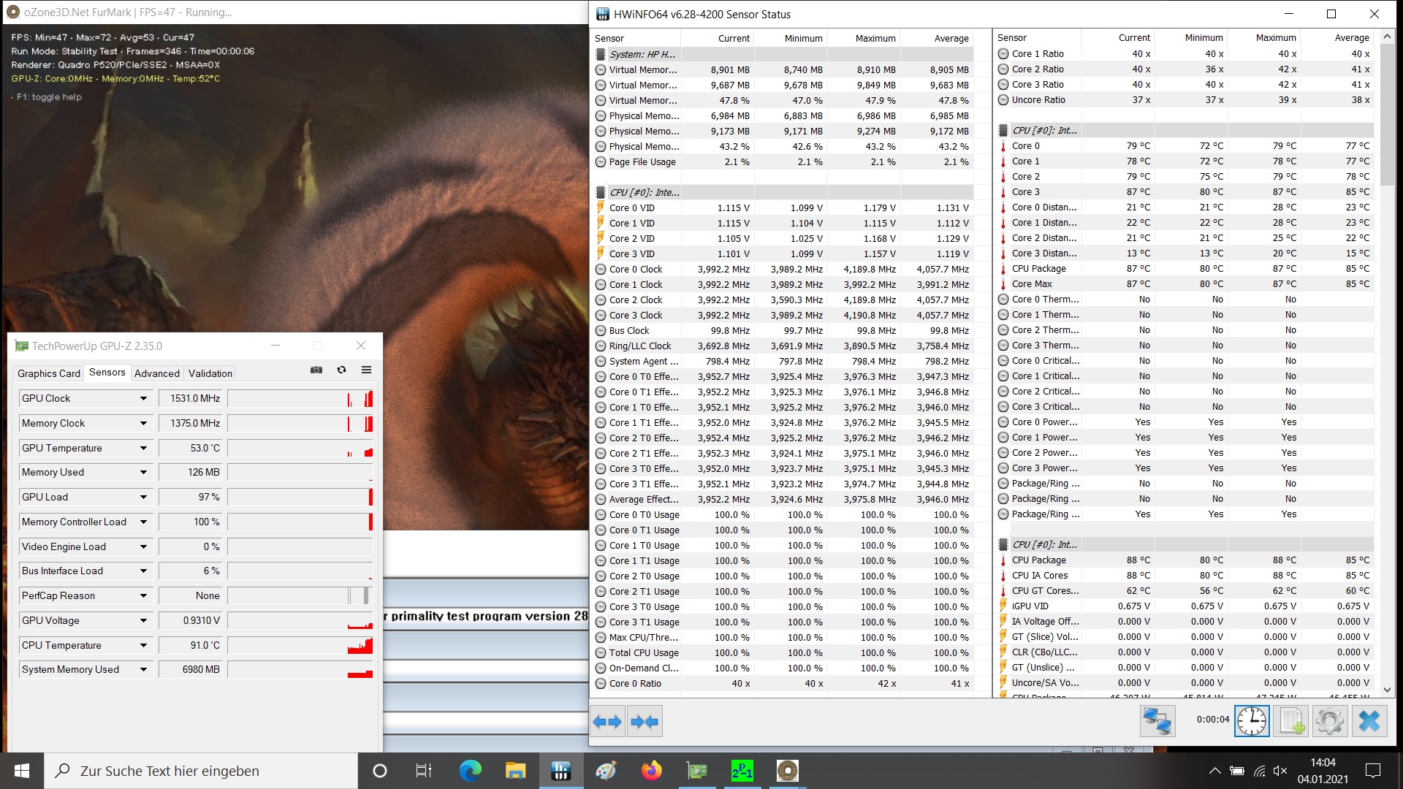Image resolution: width=1403 pixels, height=789 pixels.
Task: Click the expand columns arrows button in HWiNFO
Action: (x=607, y=722)
